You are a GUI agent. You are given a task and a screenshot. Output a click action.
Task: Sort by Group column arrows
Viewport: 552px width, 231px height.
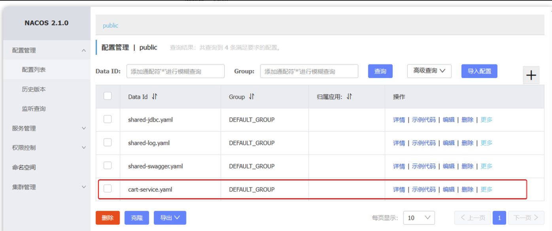click(251, 97)
